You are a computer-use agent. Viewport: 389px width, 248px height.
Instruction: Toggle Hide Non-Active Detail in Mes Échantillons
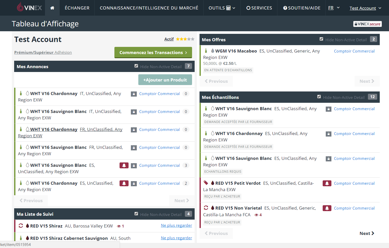(x=319, y=97)
